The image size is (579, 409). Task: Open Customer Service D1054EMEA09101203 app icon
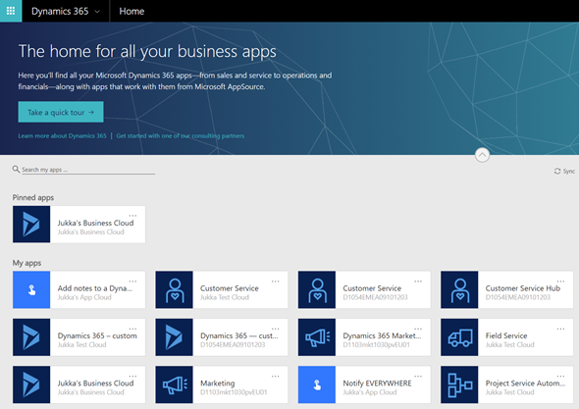[x=317, y=289]
